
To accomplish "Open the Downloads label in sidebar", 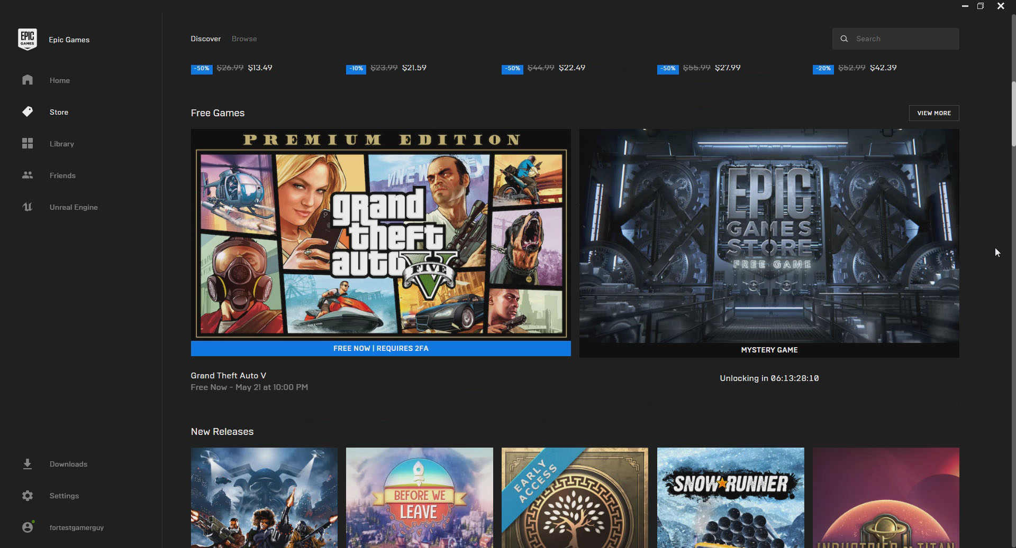I will (68, 464).
